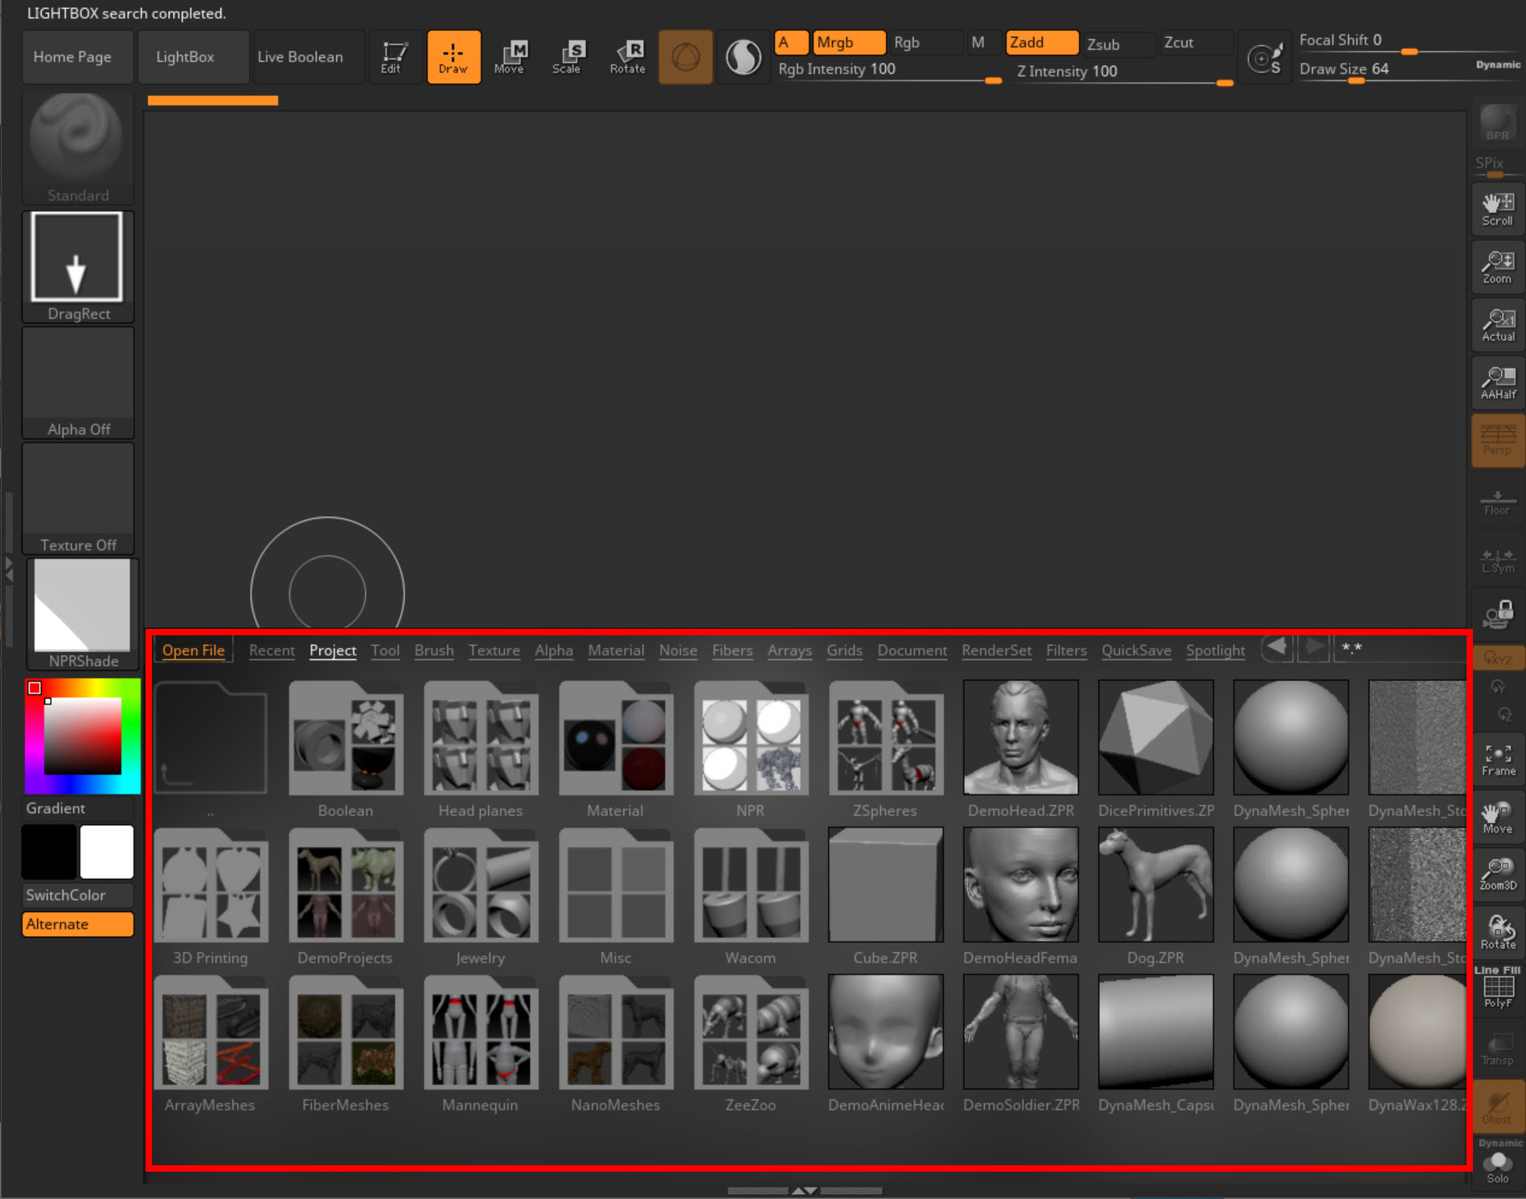This screenshot has width=1526, height=1199.
Task: Click the Open File button
Action: pyautogui.click(x=193, y=650)
